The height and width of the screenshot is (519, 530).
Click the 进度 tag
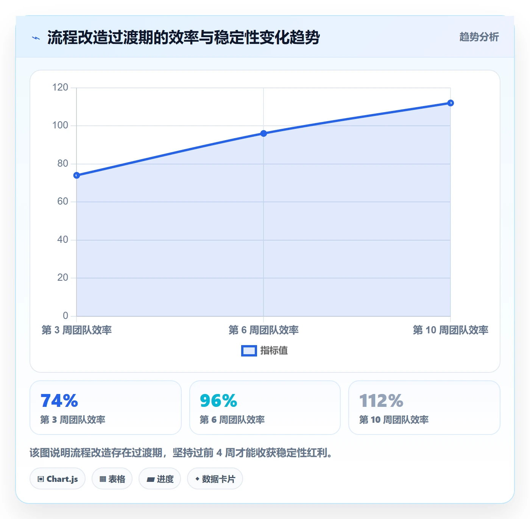click(x=160, y=479)
